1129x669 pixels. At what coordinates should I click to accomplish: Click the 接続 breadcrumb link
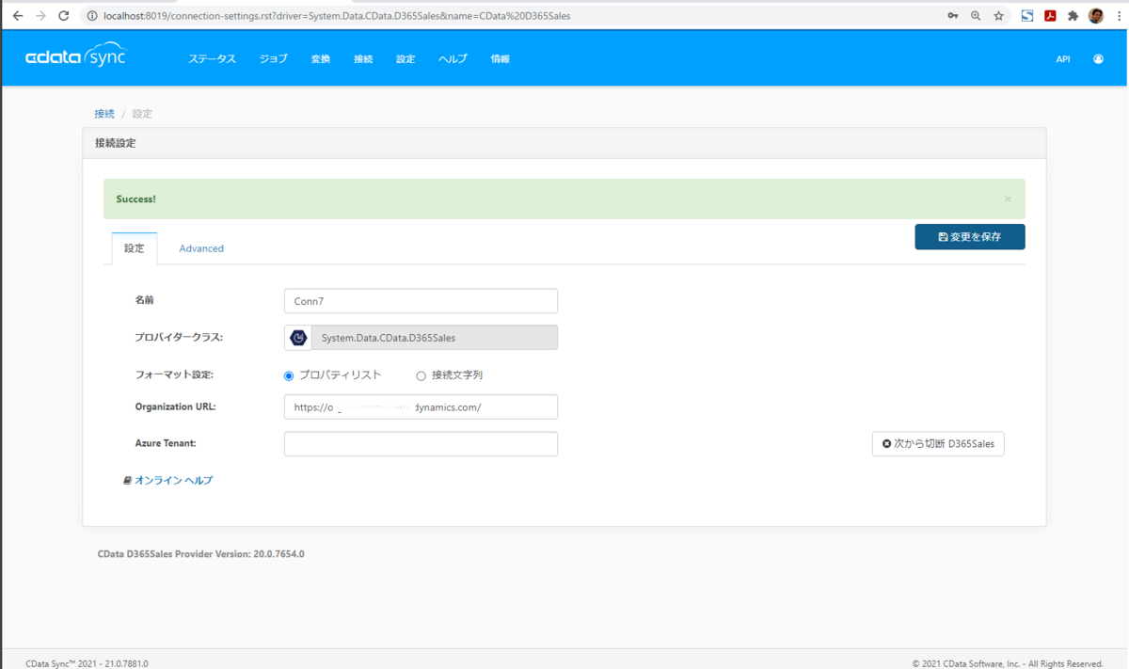104,114
